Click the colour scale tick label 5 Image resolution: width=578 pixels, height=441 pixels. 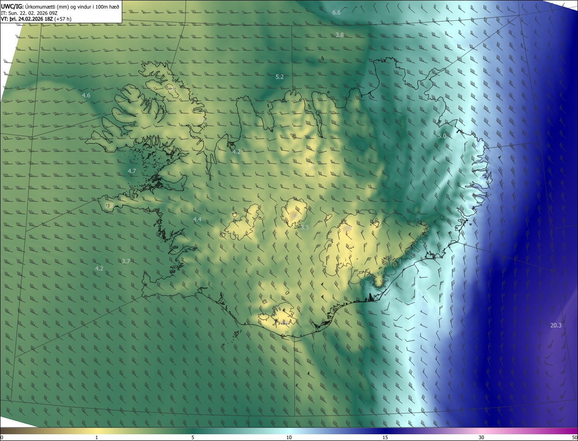(x=193, y=437)
